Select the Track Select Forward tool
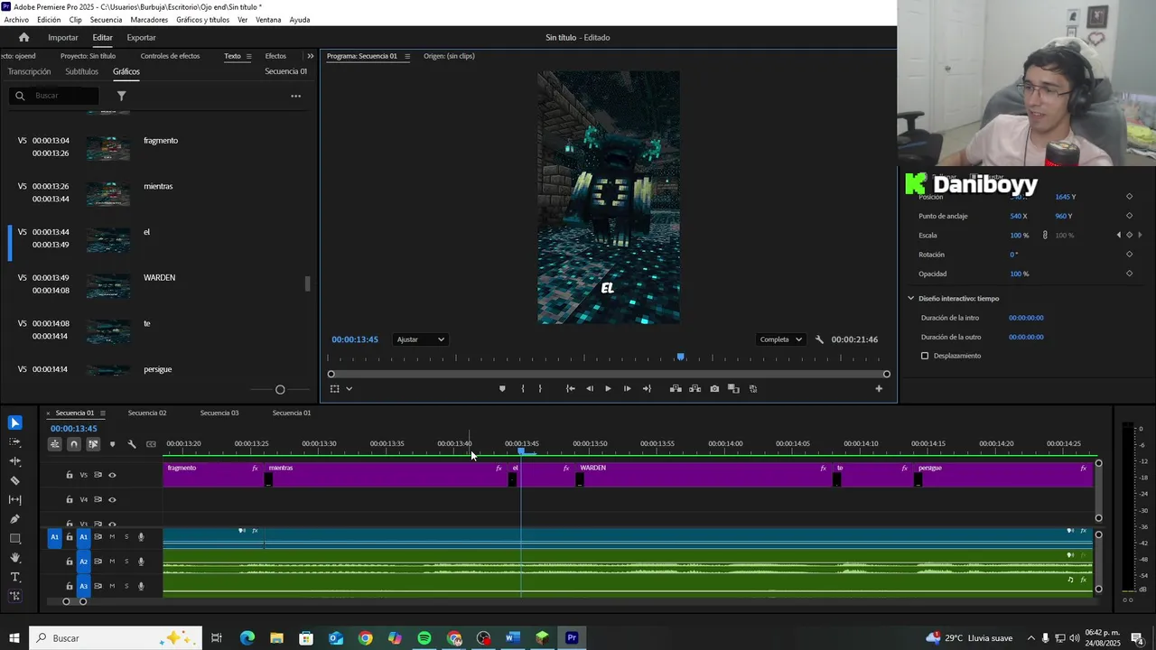1156x650 pixels. click(x=15, y=442)
